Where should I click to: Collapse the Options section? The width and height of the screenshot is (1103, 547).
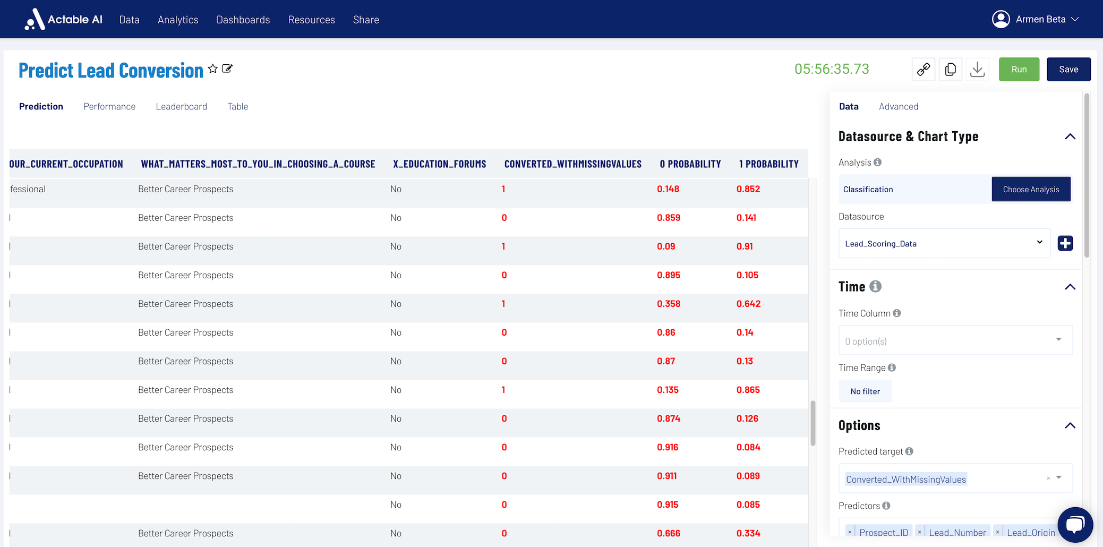pyautogui.click(x=1070, y=425)
